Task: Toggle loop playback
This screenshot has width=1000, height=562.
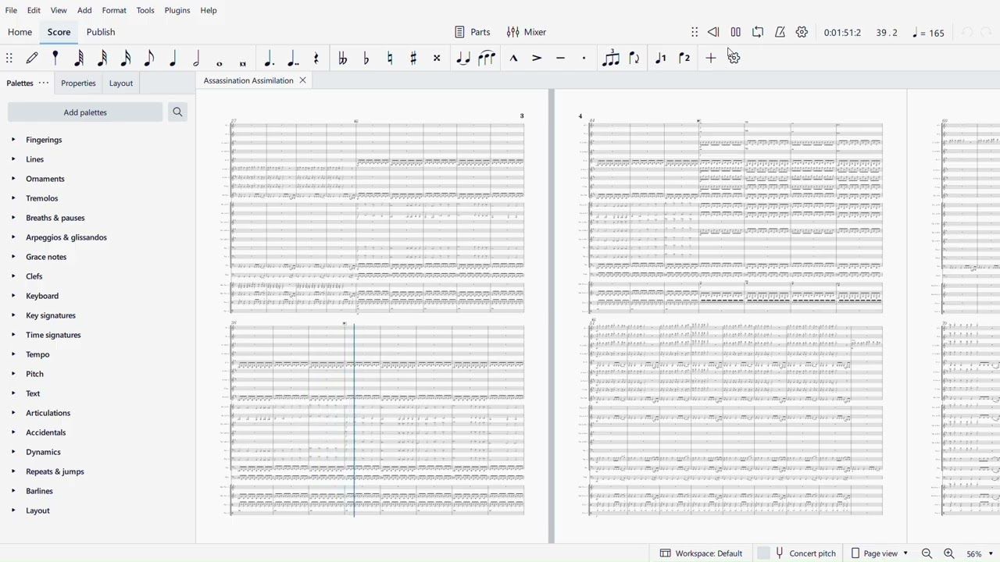Action: point(758,32)
